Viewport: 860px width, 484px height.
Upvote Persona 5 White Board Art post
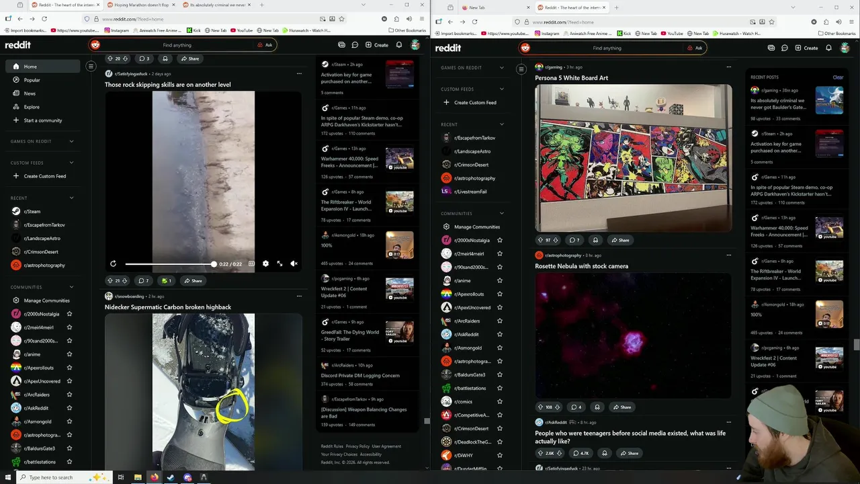pos(540,240)
